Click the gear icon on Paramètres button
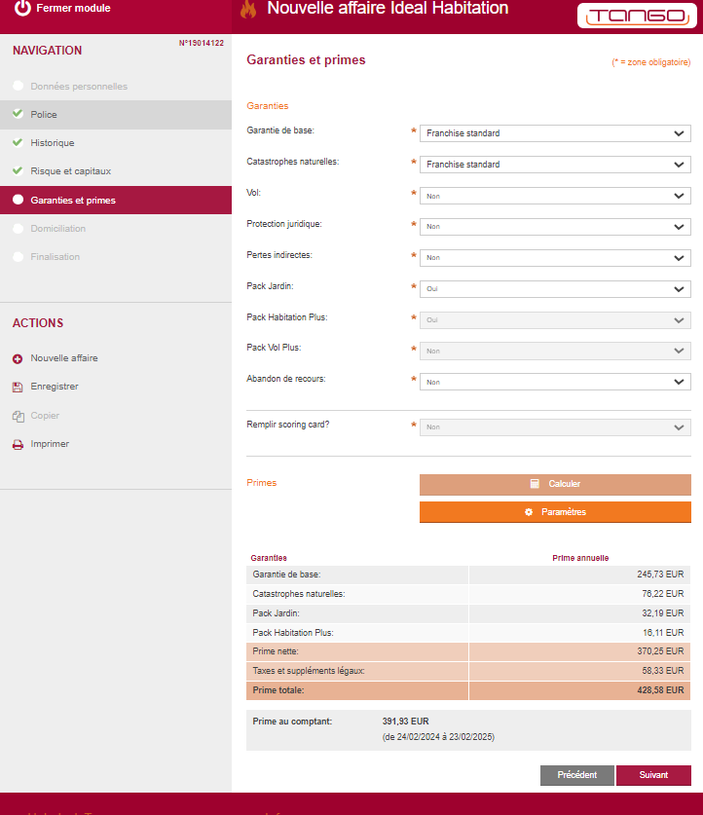Image resolution: width=703 pixels, height=815 pixels. click(529, 512)
